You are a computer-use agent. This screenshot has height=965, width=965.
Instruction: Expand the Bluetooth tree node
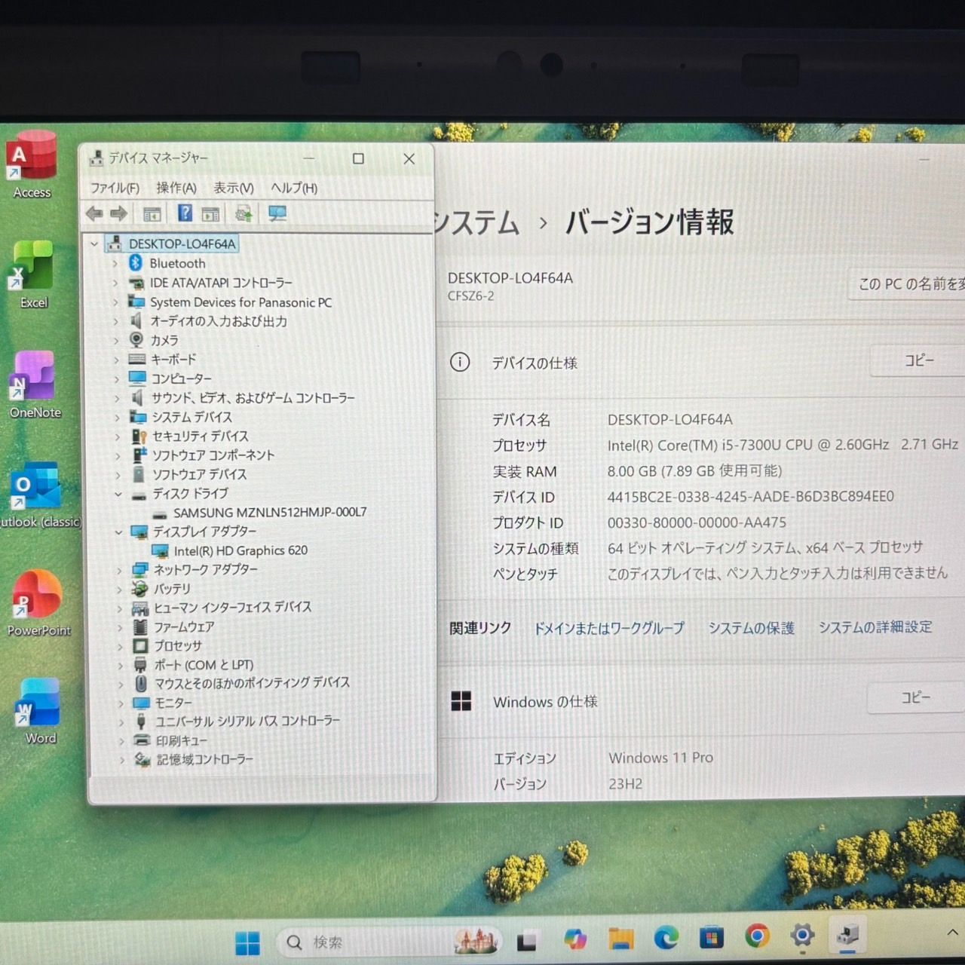click(117, 263)
